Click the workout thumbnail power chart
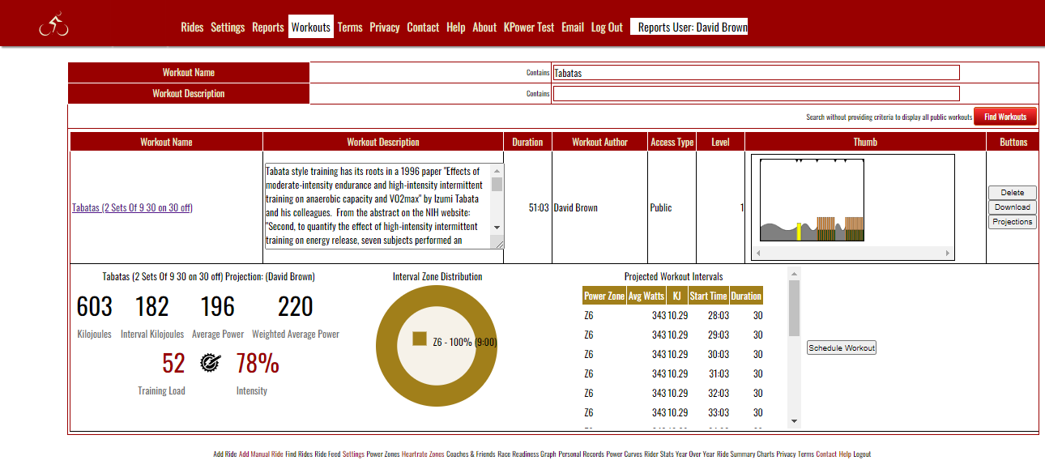 pos(812,199)
